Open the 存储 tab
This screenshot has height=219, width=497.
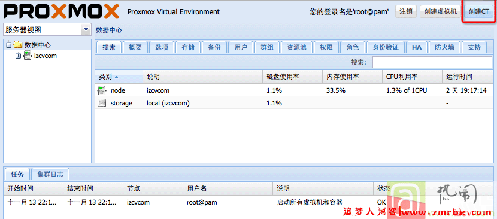[x=188, y=47]
